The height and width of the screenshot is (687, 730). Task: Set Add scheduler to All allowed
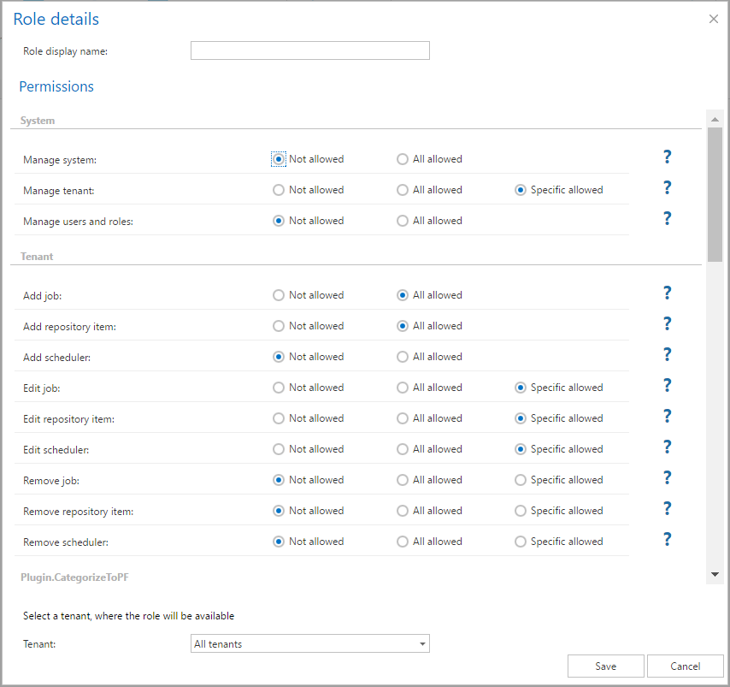click(403, 357)
